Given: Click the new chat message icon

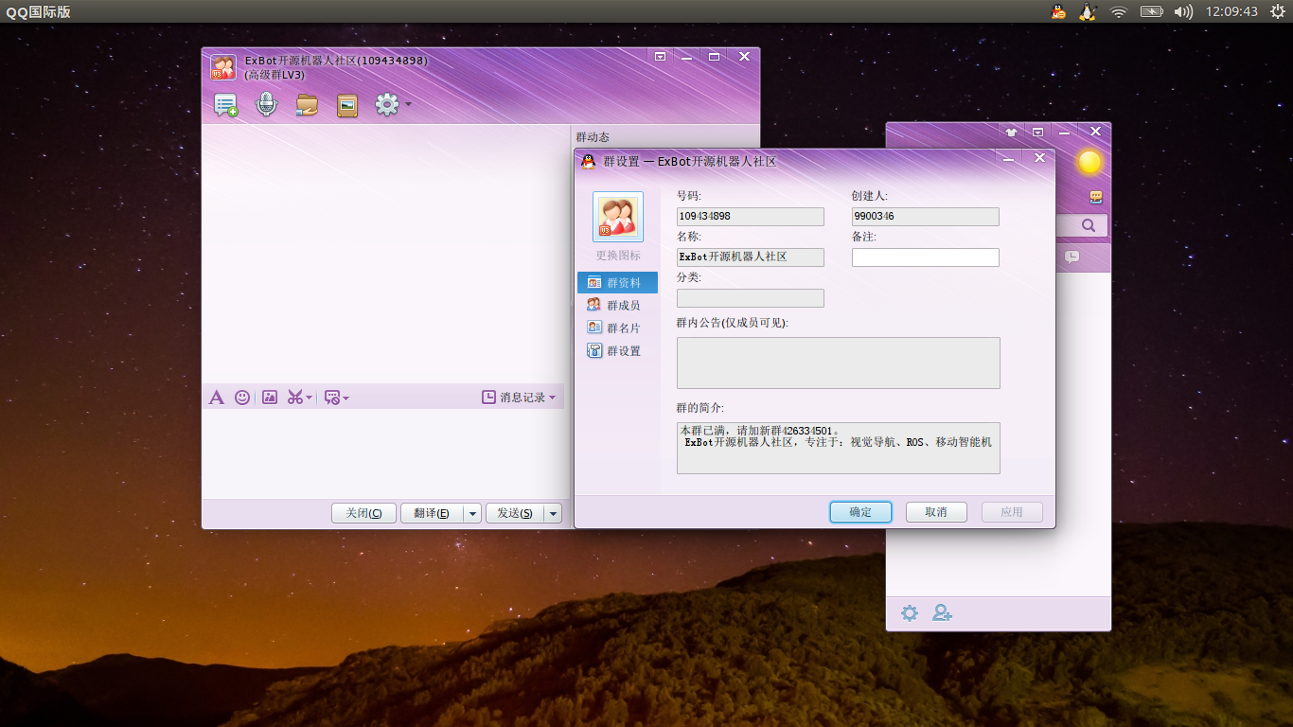Looking at the screenshot, I should [x=226, y=105].
